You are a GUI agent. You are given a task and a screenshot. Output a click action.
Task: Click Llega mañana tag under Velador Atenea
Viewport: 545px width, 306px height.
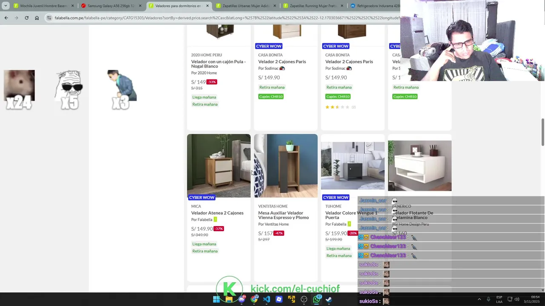click(204, 244)
